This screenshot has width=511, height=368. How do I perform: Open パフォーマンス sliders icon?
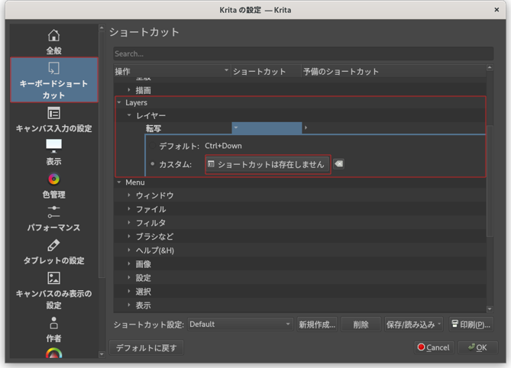[x=53, y=211]
